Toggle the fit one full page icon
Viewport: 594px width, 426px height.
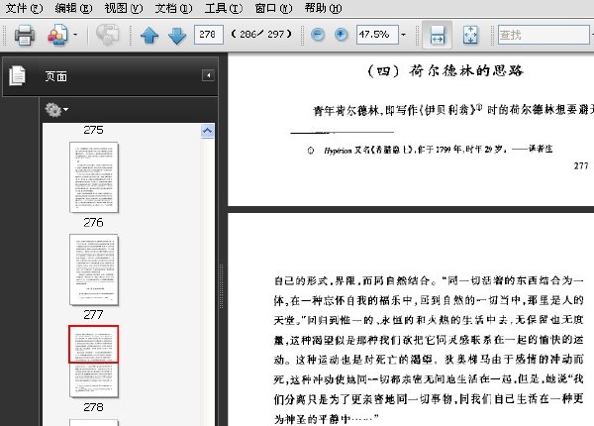[470, 35]
